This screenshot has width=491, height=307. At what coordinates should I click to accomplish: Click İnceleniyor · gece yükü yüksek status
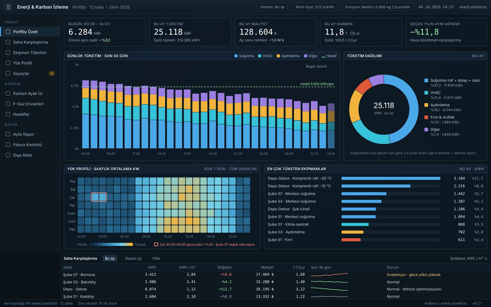tap(414, 275)
